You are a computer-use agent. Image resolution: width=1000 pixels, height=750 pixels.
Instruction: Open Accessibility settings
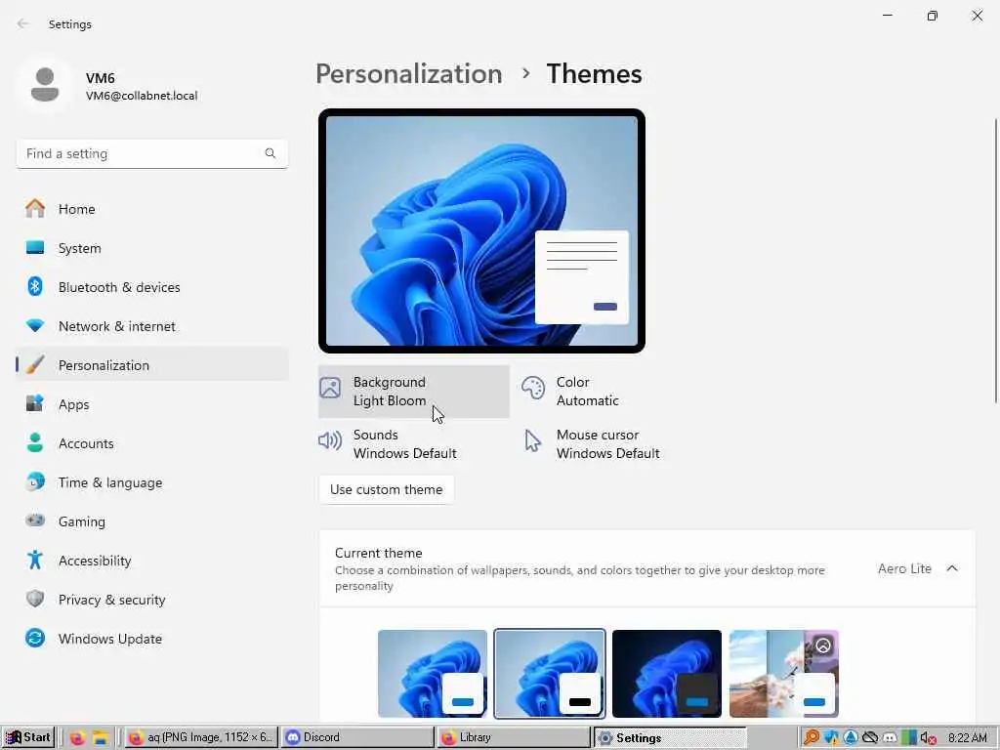151,560
